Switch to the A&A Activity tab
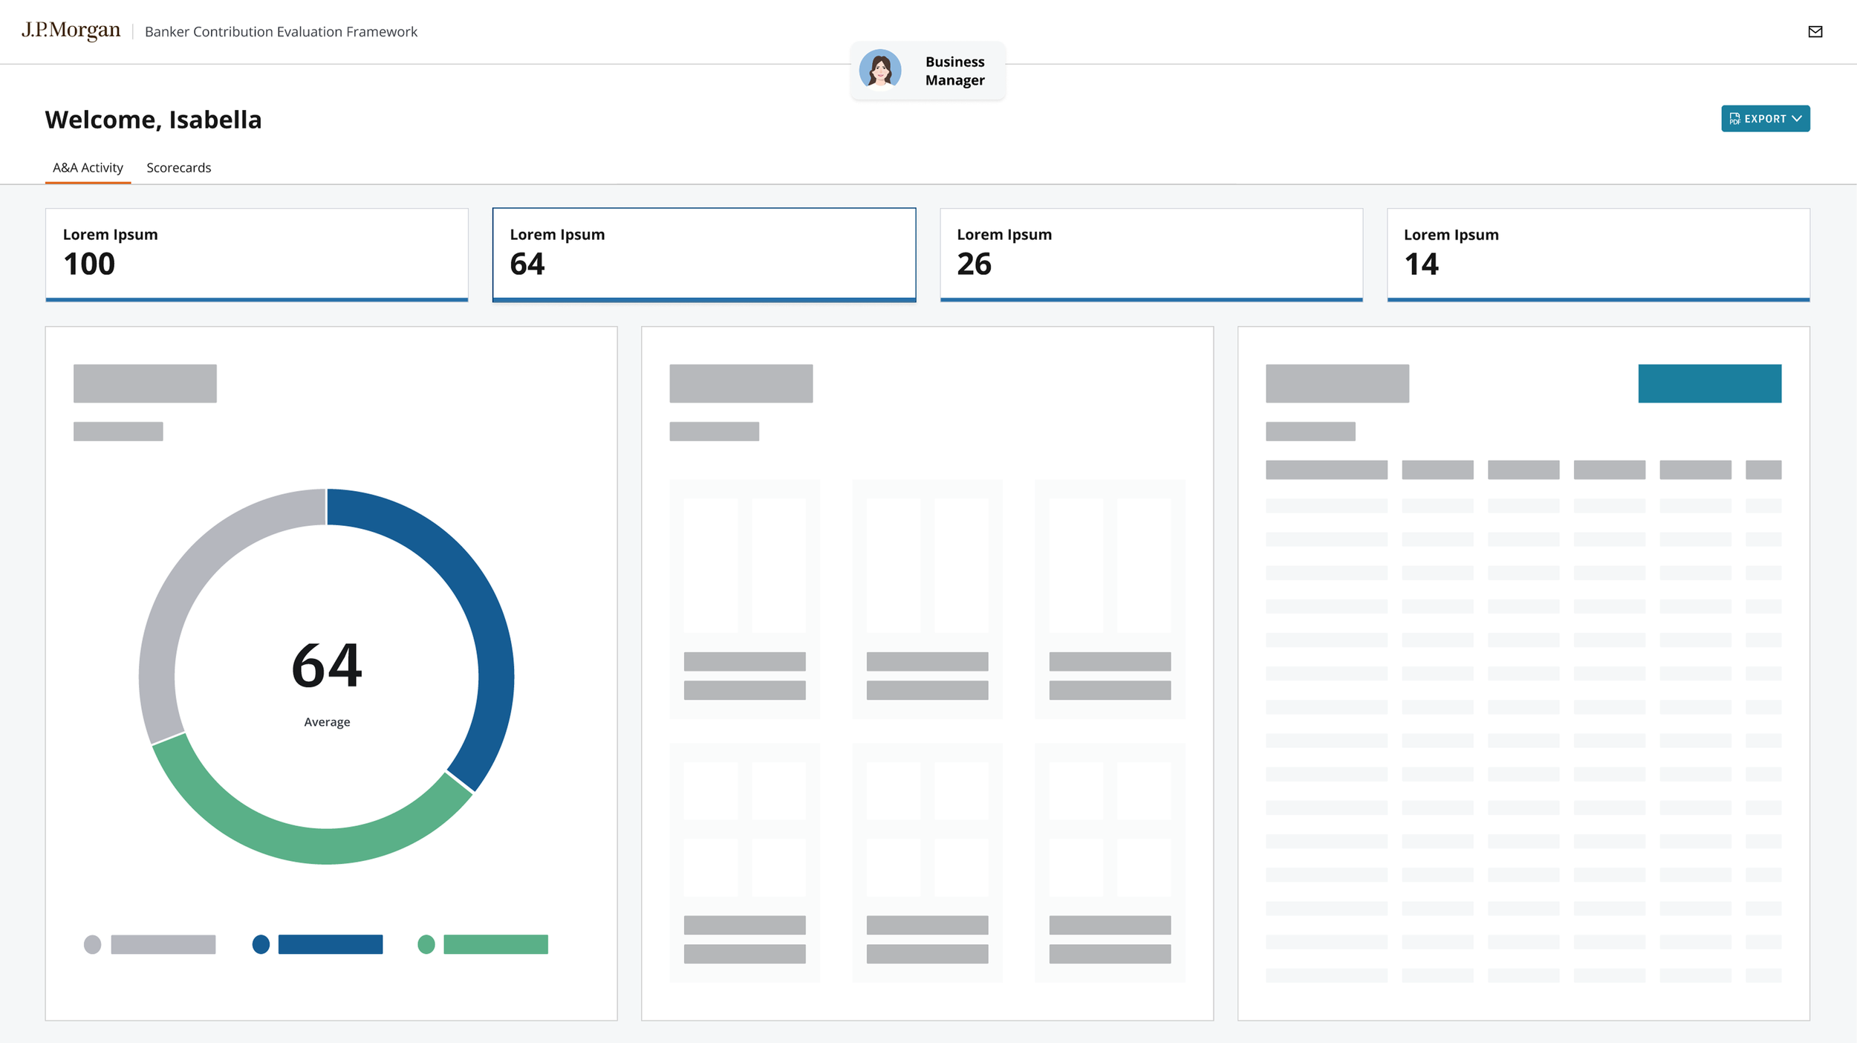Screen dimensions: 1857x1043 [88, 168]
